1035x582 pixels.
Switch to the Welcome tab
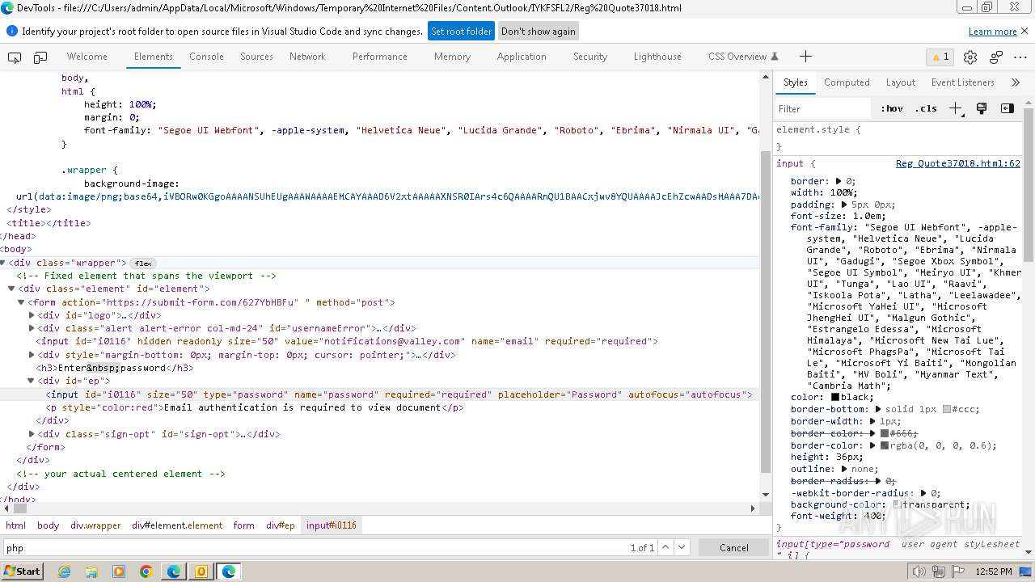87,57
